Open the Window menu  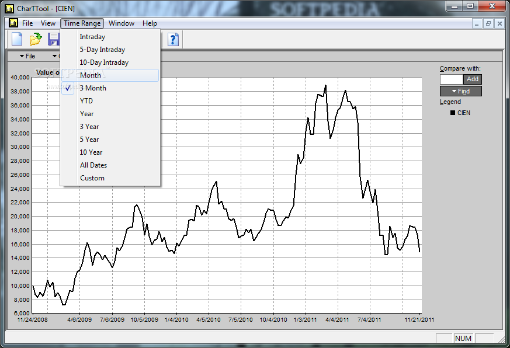pos(122,23)
